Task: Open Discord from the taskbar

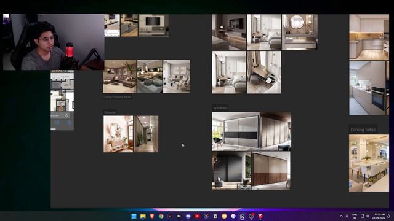Action: (x=188, y=216)
